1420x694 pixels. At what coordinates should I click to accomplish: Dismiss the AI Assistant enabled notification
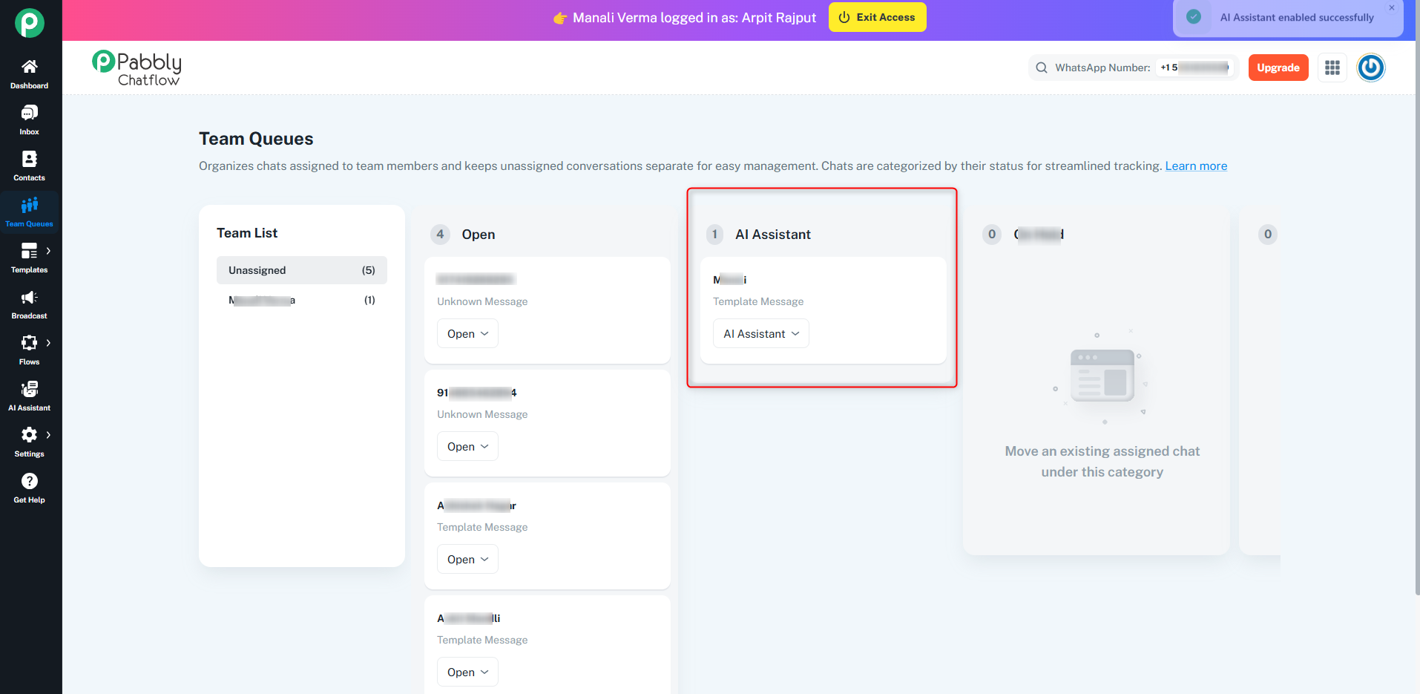click(x=1392, y=8)
